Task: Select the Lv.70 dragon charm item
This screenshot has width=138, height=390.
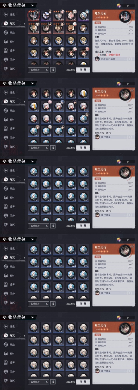Action: [x=46, y=16]
